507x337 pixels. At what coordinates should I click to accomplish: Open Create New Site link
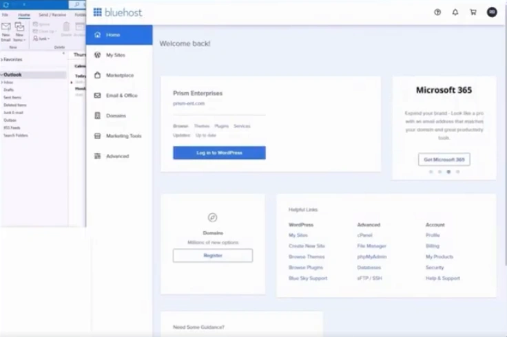307,246
